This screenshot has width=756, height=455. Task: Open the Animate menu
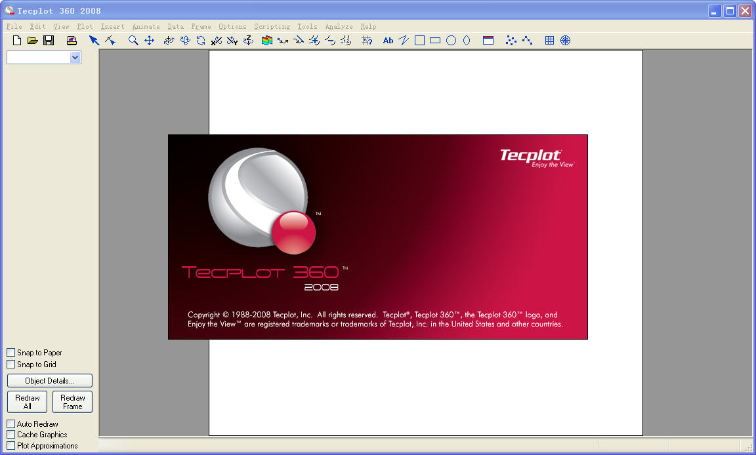tap(146, 26)
